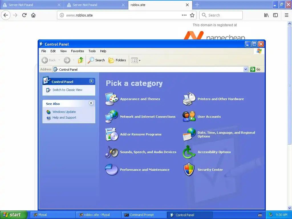This screenshot has height=219, width=292.
Task: Collapse the Control Panel sidebar section
Action: [91, 81]
